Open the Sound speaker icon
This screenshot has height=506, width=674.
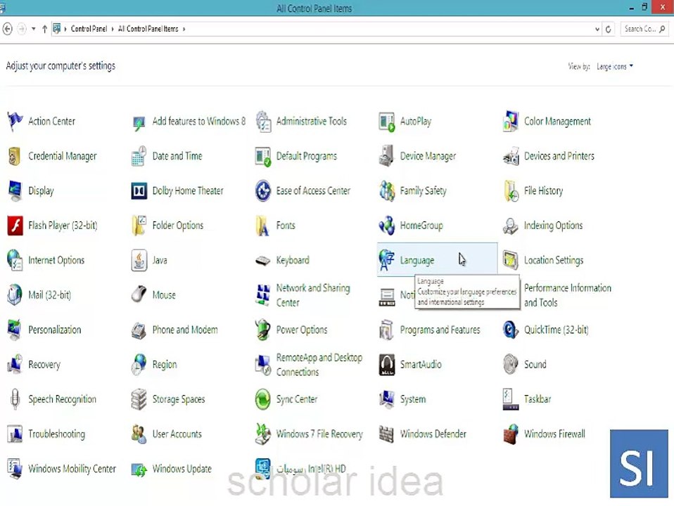pos(511,364)
